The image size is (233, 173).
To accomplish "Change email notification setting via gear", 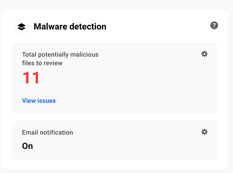I will click(204, 132).
